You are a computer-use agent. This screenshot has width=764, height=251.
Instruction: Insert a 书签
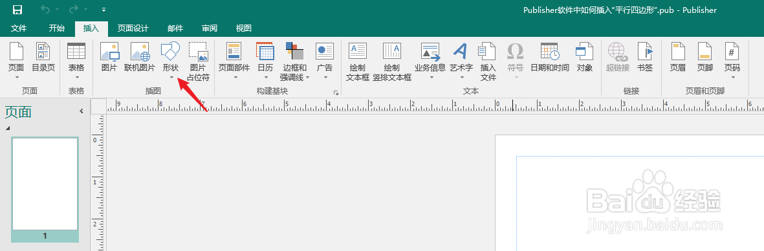(645, 58)
